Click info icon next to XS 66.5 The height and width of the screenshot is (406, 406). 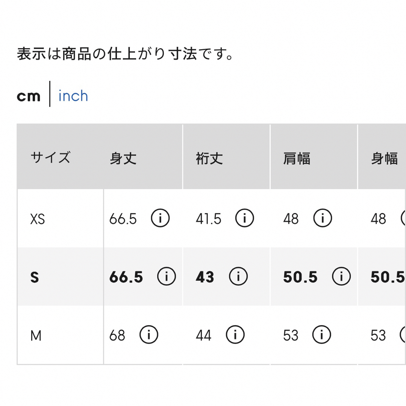click(x=160, y=218)
